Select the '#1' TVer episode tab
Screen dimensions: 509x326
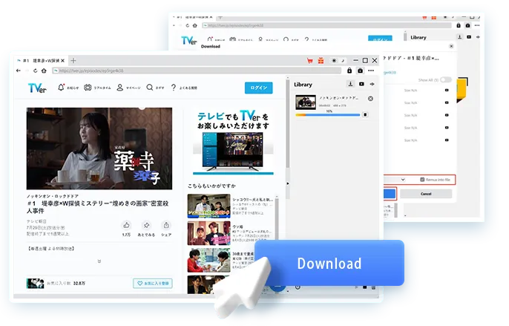point(41,60)
